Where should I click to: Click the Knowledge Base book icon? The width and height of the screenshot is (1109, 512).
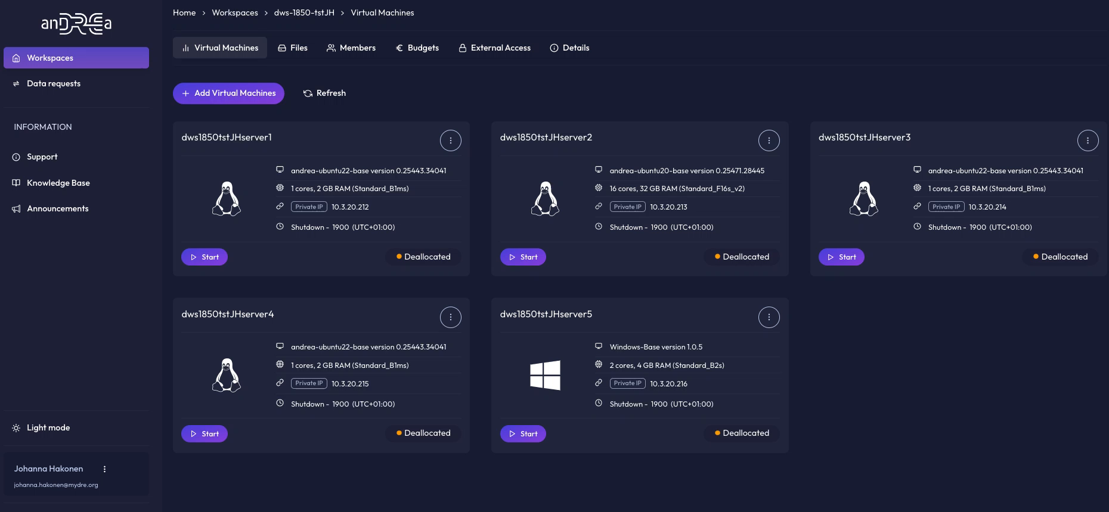[16, 183]
